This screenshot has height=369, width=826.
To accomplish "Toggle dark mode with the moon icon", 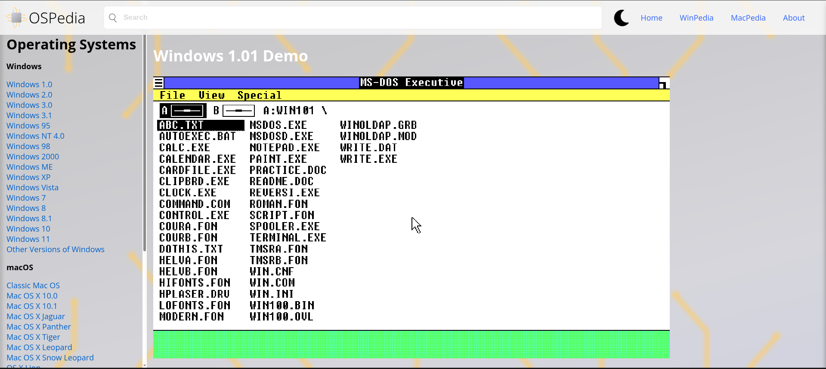I will (x=621, y=18).
